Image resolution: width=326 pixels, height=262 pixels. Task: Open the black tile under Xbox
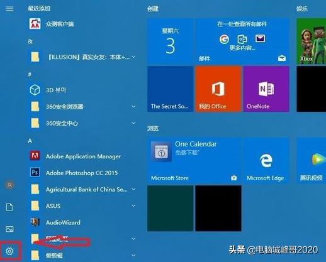(x=311, y=89)
